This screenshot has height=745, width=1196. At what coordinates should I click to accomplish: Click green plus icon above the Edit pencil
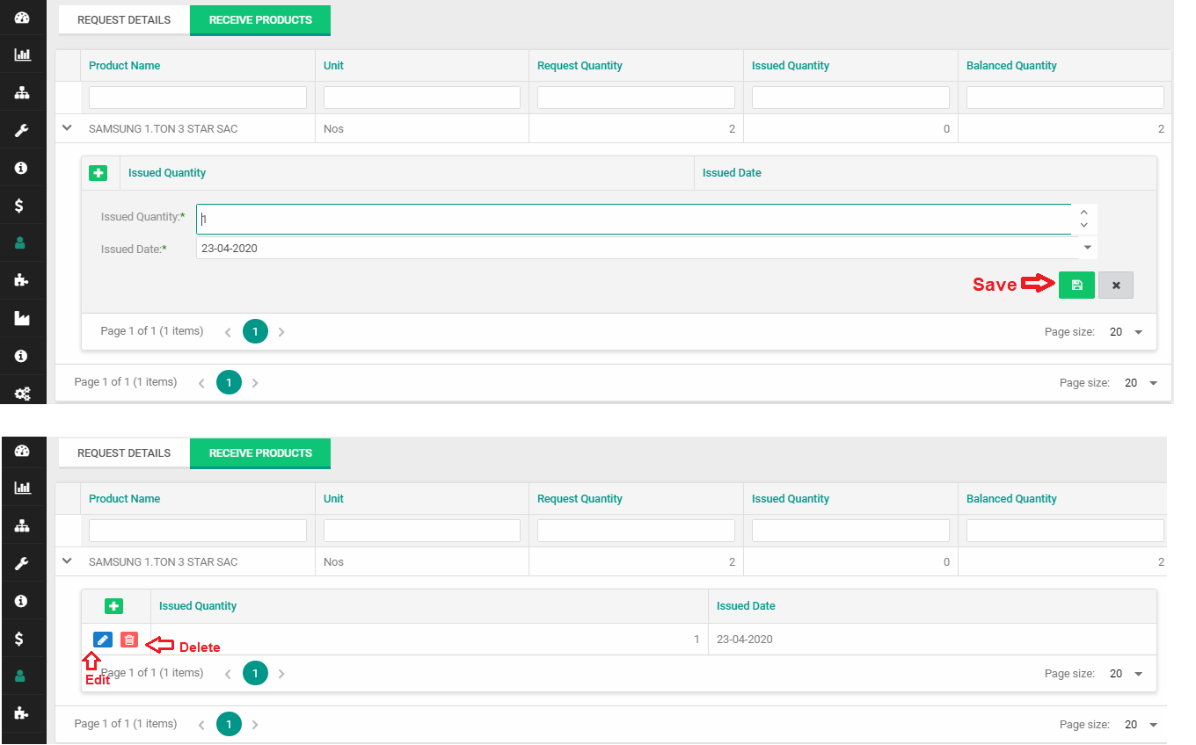click(x=113, y=606)
